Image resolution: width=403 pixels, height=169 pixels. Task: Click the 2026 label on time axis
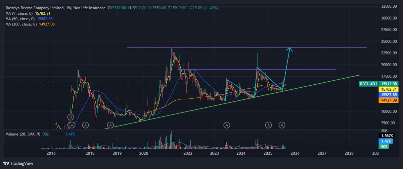pyautogui.click(x=295, y=153)
